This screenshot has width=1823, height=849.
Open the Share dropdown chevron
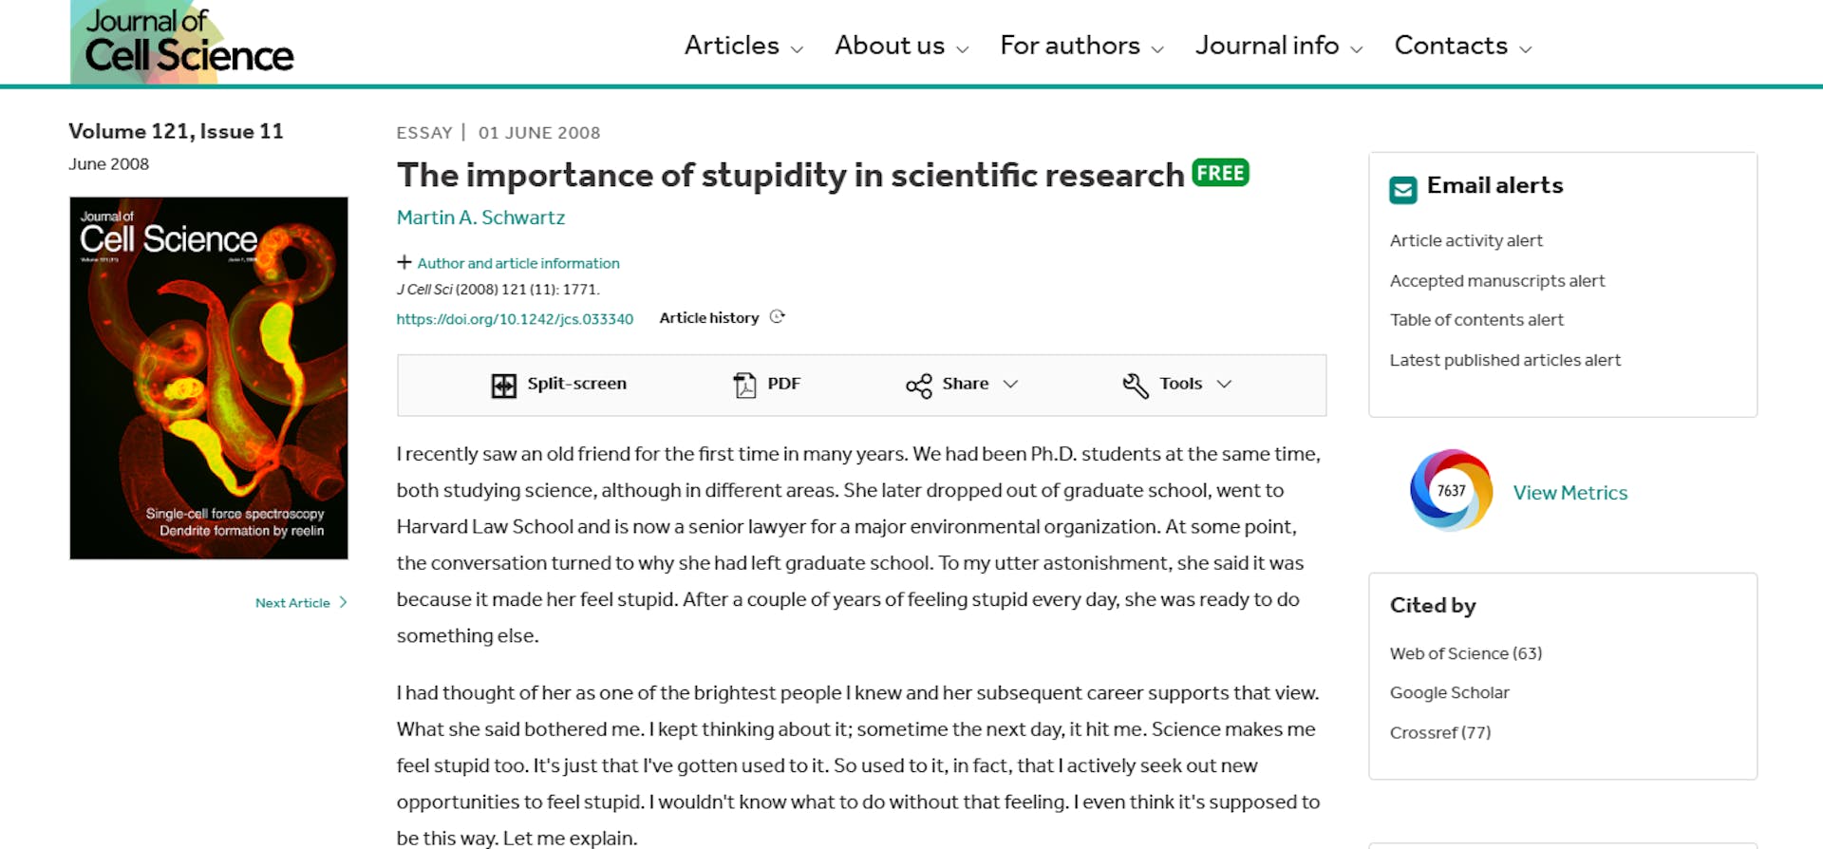1010,384
